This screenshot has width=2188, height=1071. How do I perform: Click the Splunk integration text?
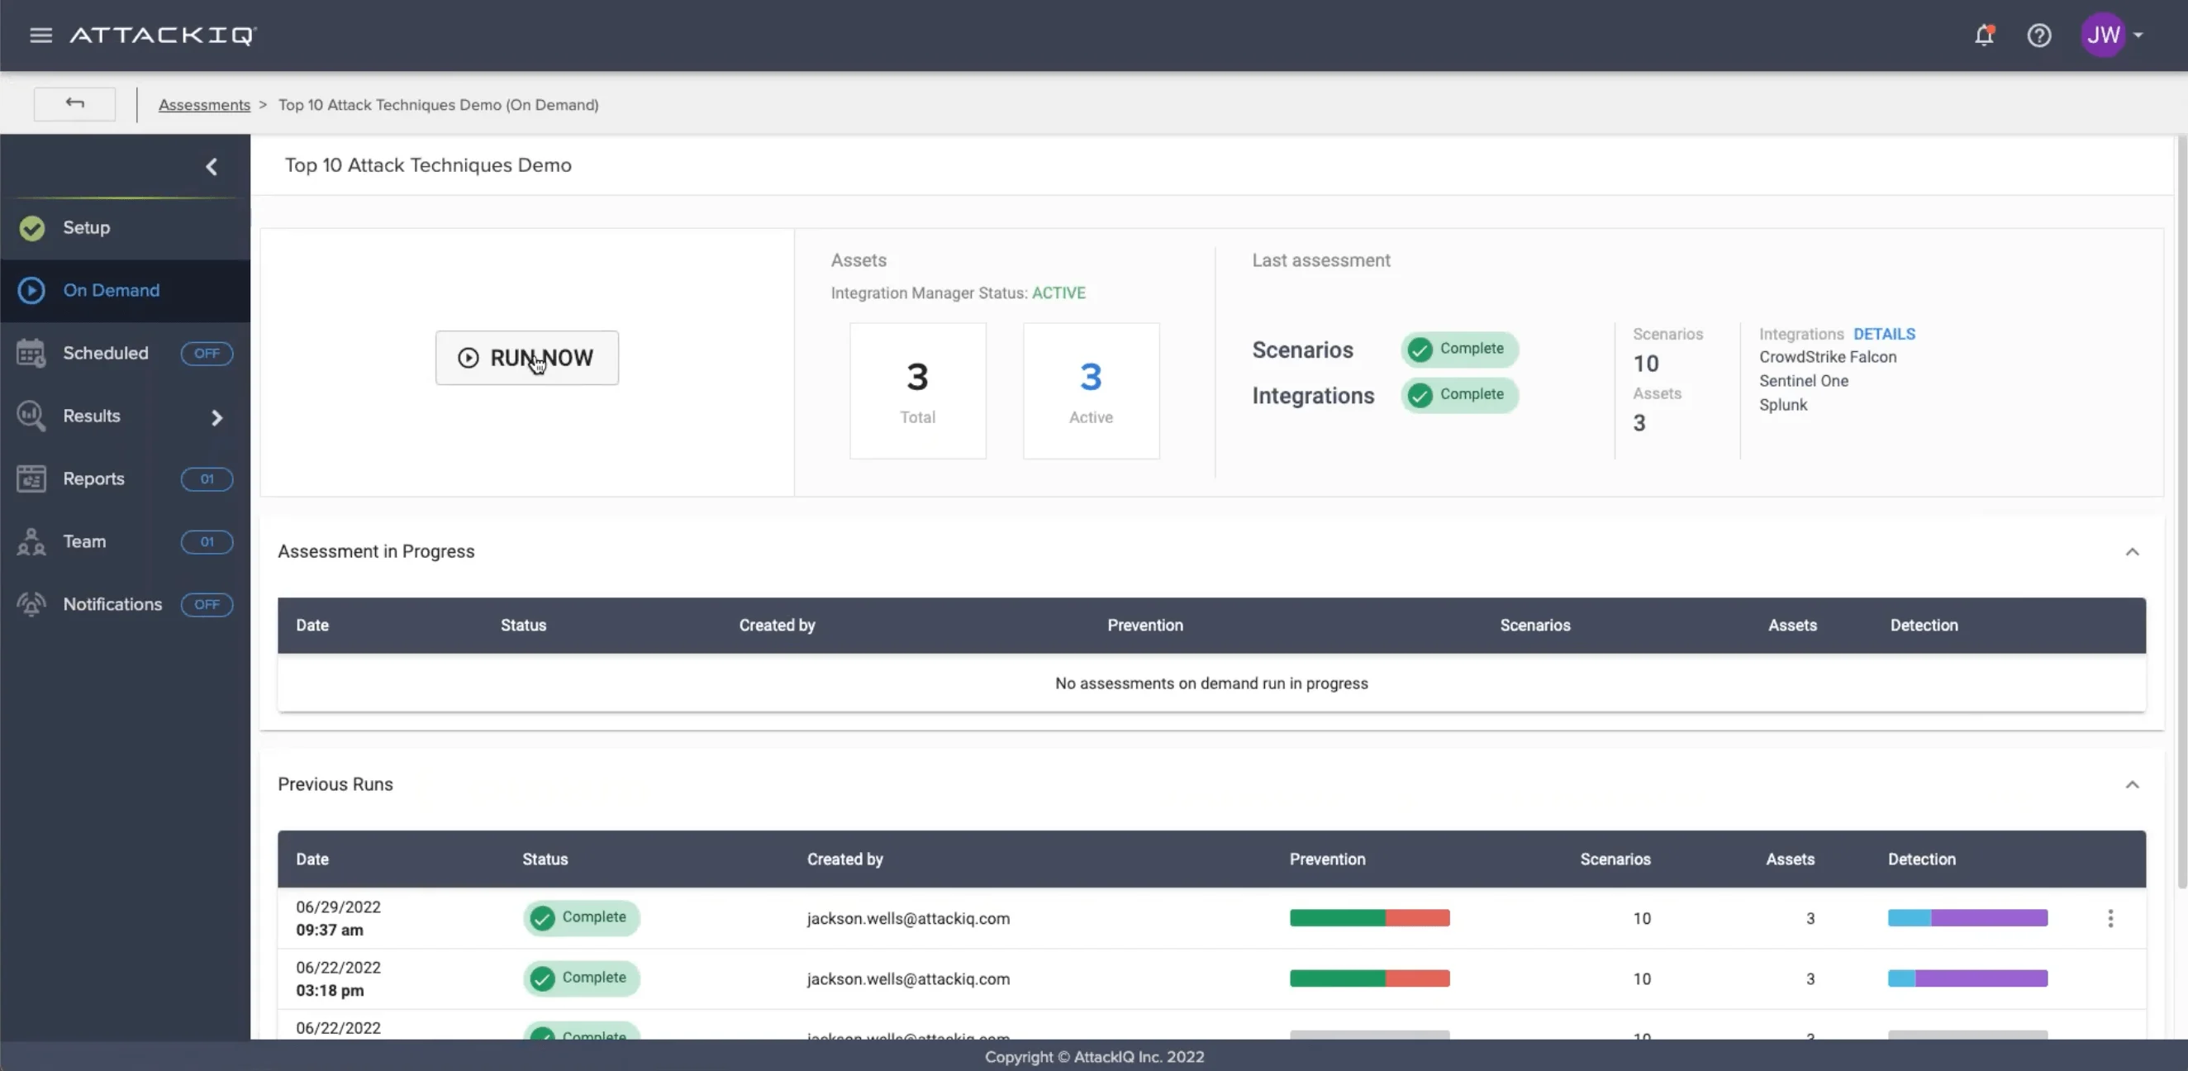click(x=1783, y=404)
